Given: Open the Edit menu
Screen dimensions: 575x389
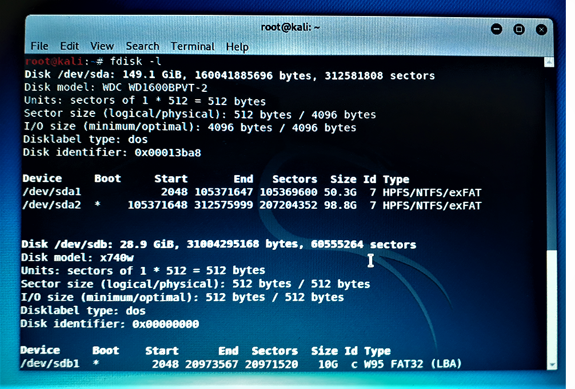Looking at the screenshot, I should (69, 46).
